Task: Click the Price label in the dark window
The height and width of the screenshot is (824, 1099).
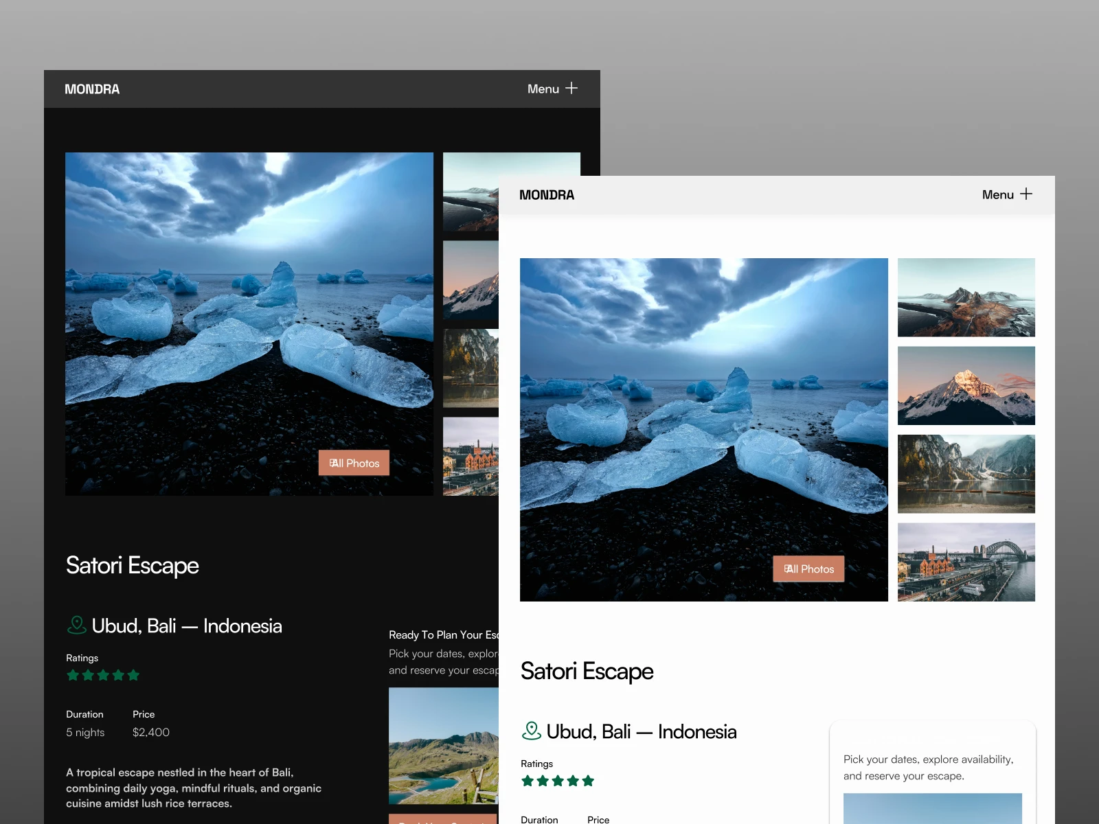Action: pos(144,714)
